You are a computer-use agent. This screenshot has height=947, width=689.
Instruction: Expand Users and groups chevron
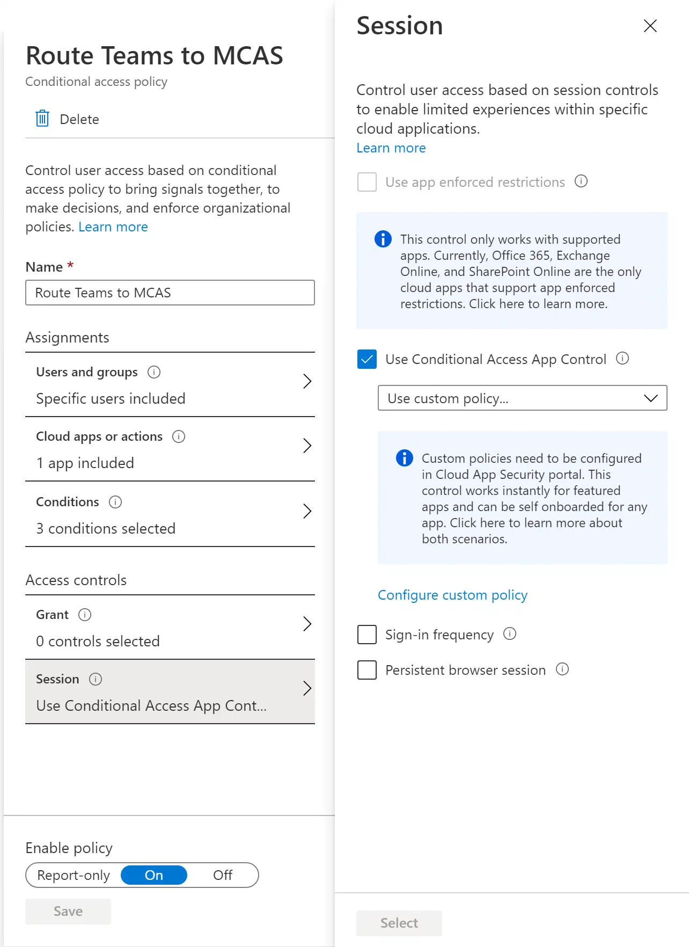307,381
